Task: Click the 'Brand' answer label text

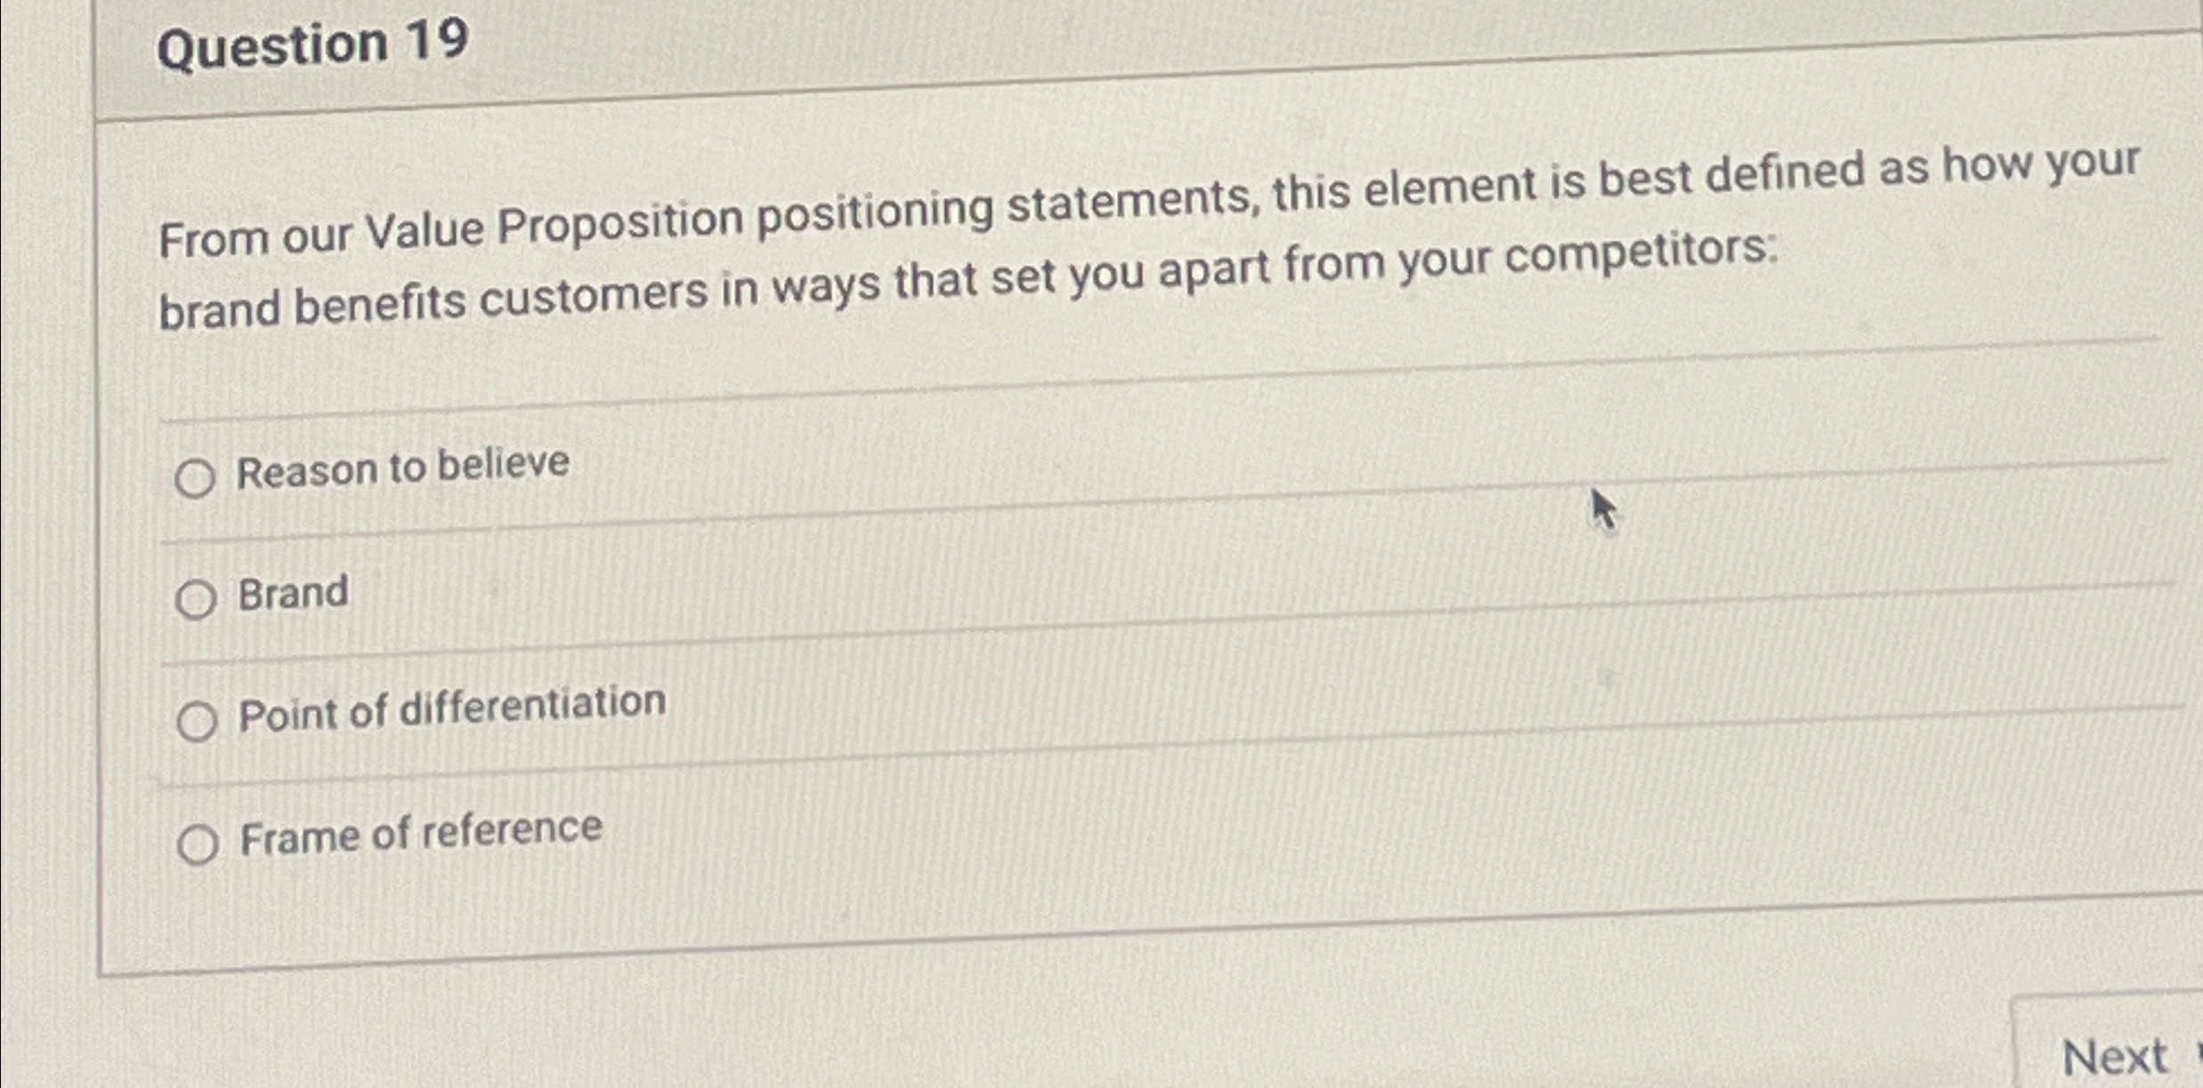Action: click(292, 592)
